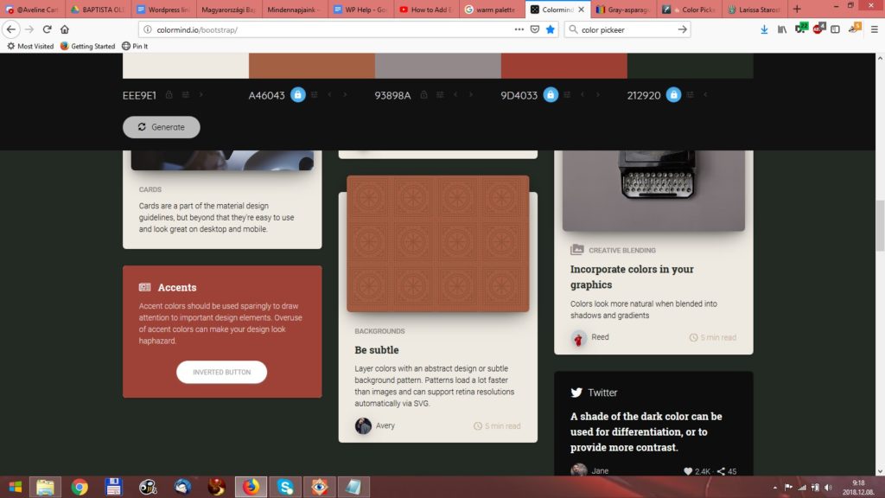Switch to the warm palette Google tab
Screen dimensions: 885x498
click(491, 10)
